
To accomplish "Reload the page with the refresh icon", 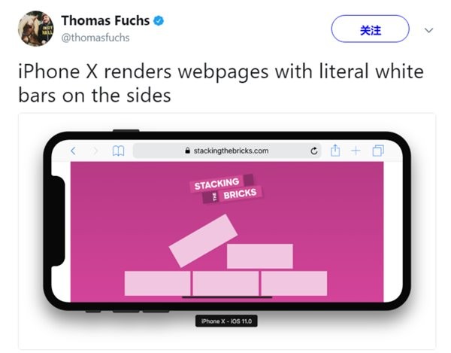I will 314,151.
